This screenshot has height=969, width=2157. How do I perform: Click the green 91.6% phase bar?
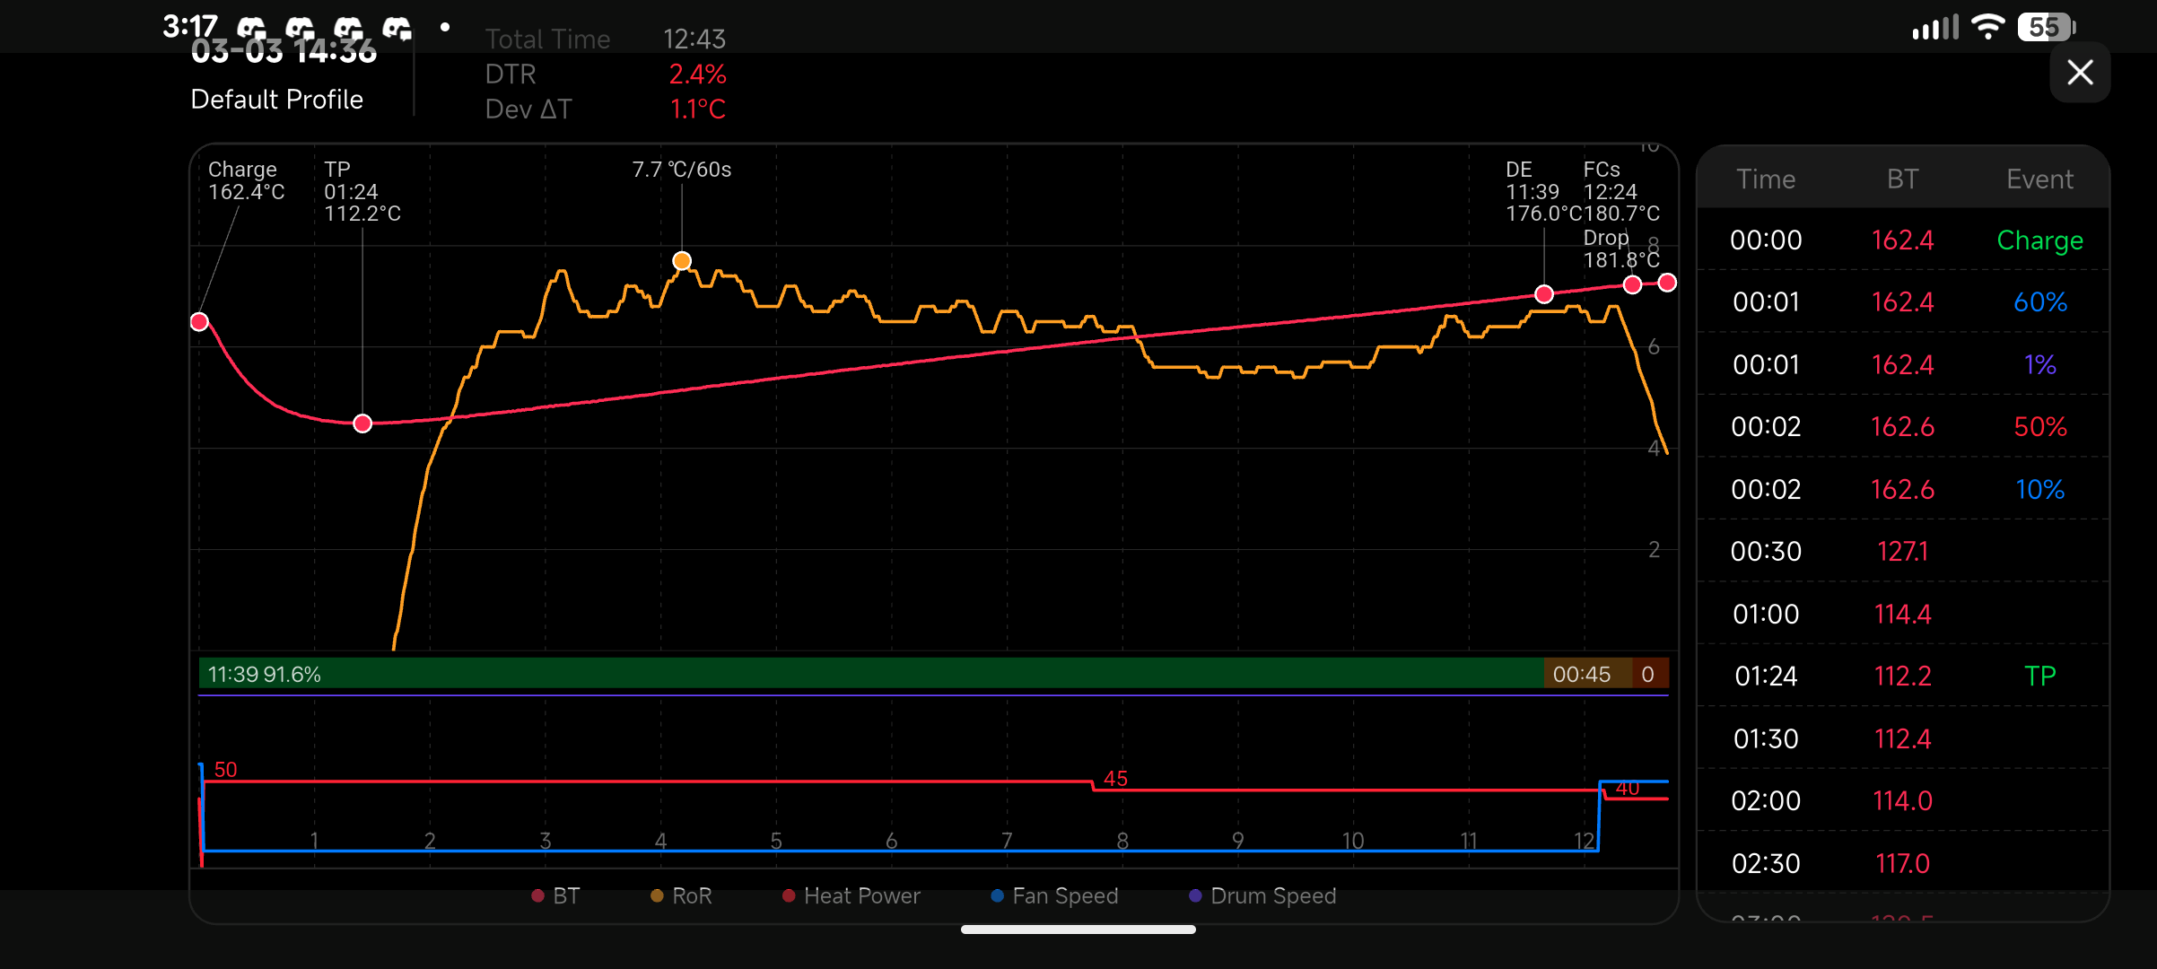[870, 674]
